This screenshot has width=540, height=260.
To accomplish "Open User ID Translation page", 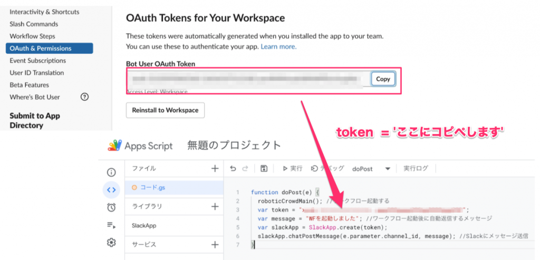I will 37,73.
